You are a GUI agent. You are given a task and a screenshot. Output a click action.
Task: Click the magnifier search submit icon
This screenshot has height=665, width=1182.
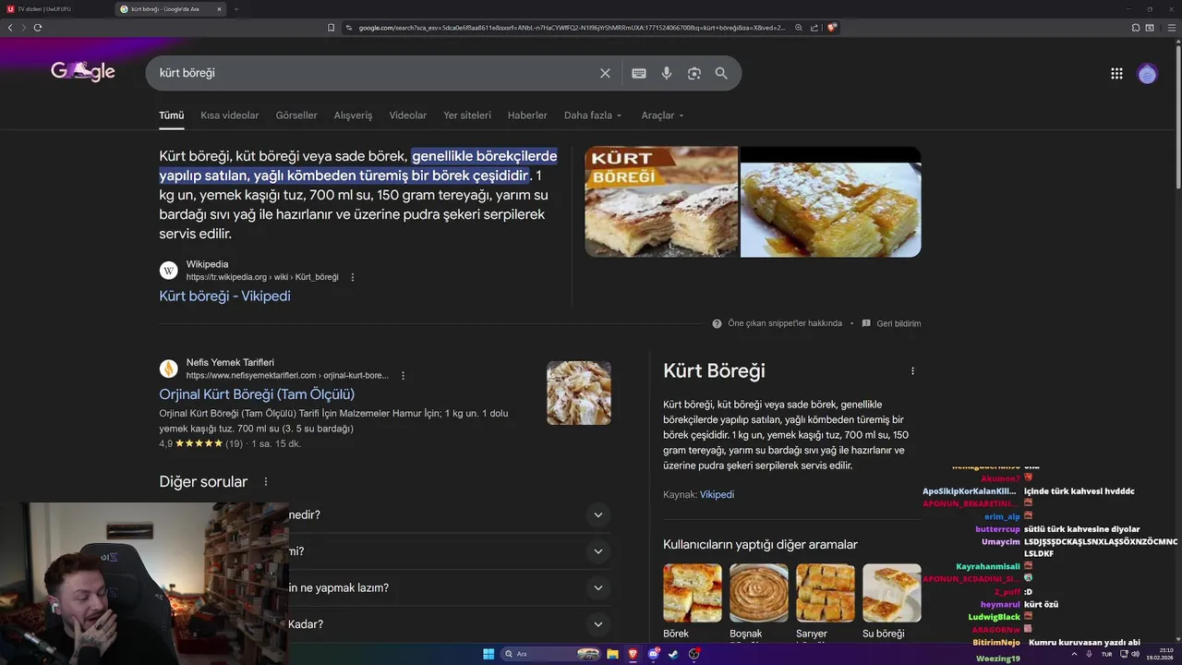pyautogui.click(x=721, y=73)
